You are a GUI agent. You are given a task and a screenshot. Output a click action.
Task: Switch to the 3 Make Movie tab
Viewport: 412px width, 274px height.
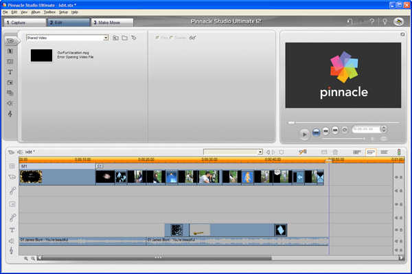point(112,23)
